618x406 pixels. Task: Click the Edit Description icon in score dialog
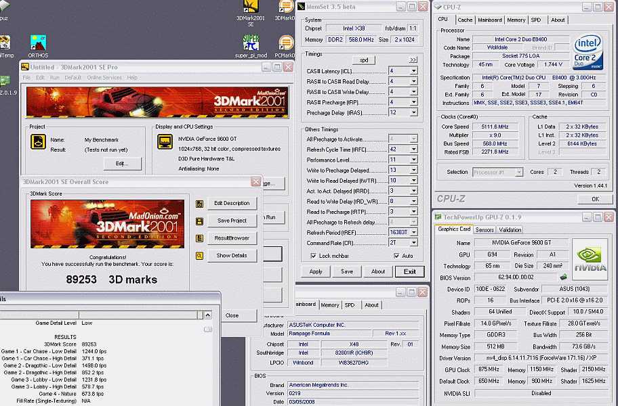point(199,204)
